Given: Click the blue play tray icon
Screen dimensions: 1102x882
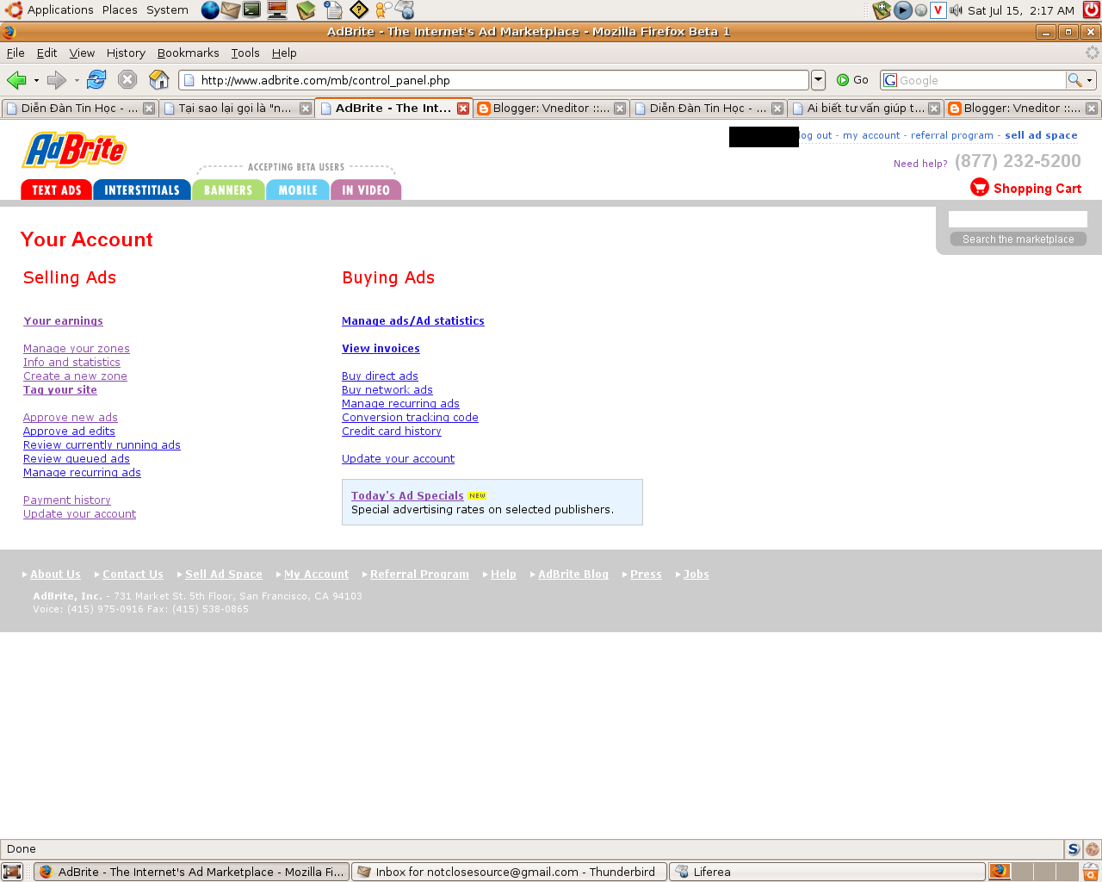Looking at the screenshot, I should click(x=902, y=10).
